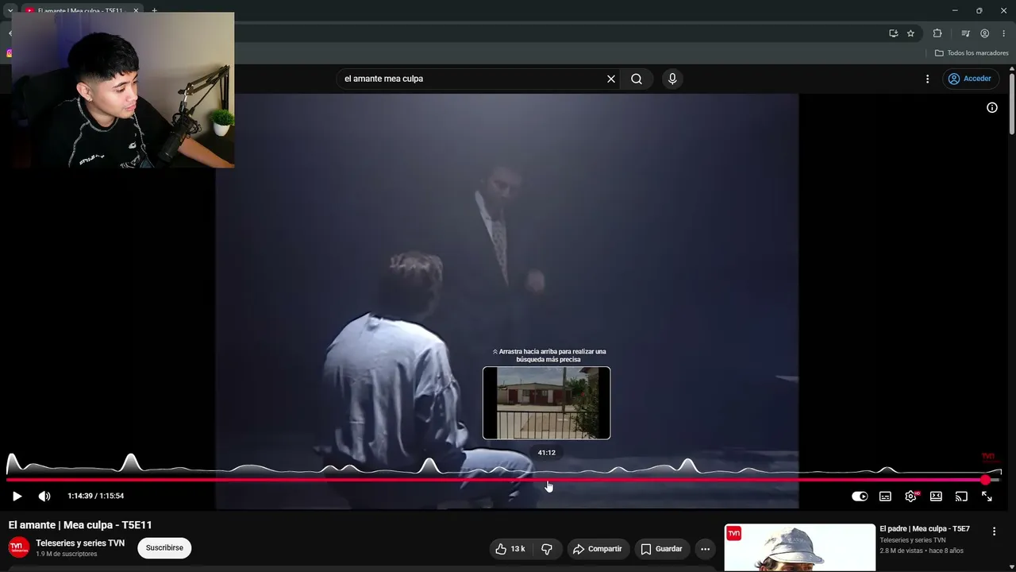Open the player settings gear
This screenshot has height=572, width=1016.
tap(910, 497)
